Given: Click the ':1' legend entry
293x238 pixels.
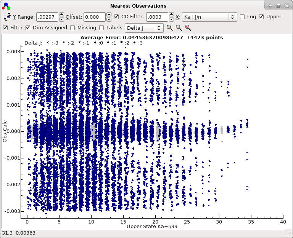Looking at the screenshot, I should coord(112,43).
